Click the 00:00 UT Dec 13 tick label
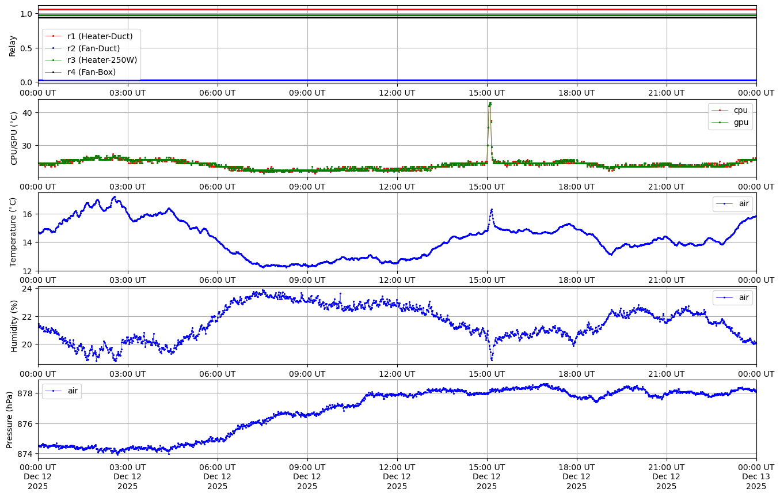 pyautogui.click(x=756, y=476)
